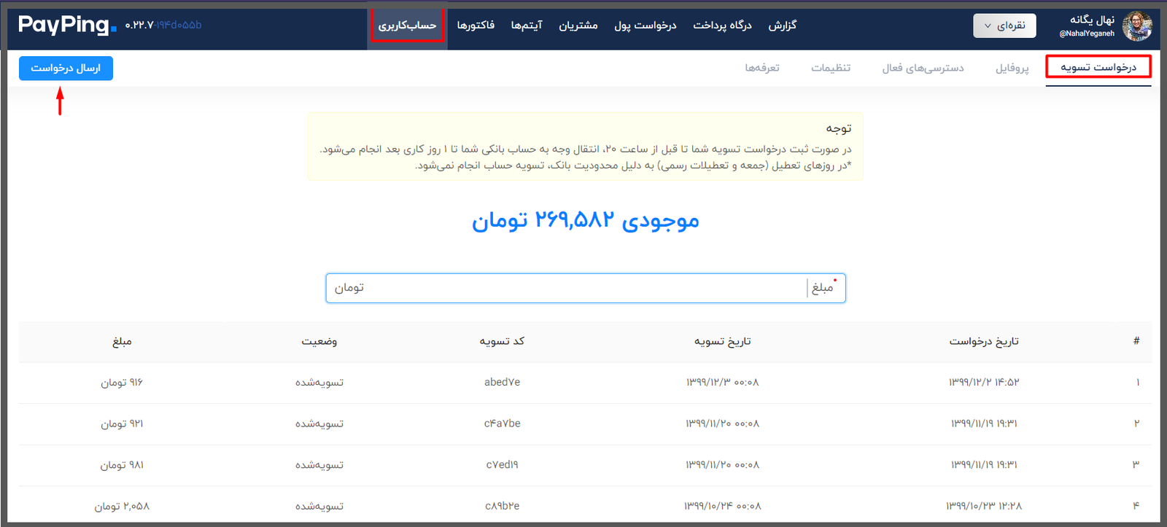Open مشتریان in the navigation bar

click(x=578, y=26)
